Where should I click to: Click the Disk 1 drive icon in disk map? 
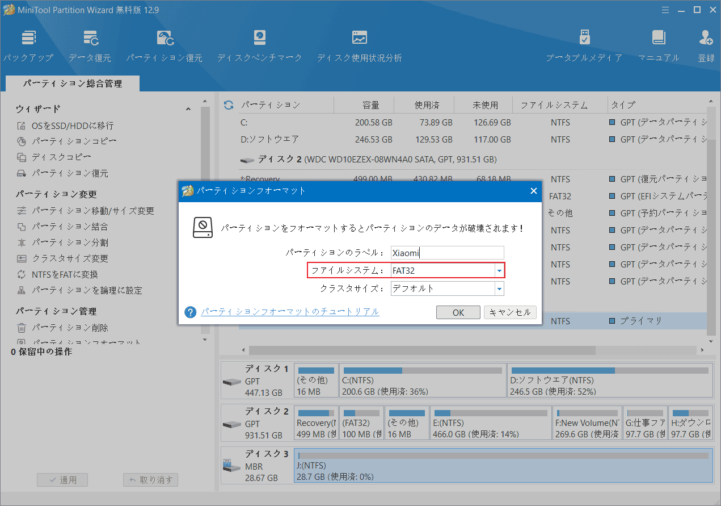click(231, 381)
